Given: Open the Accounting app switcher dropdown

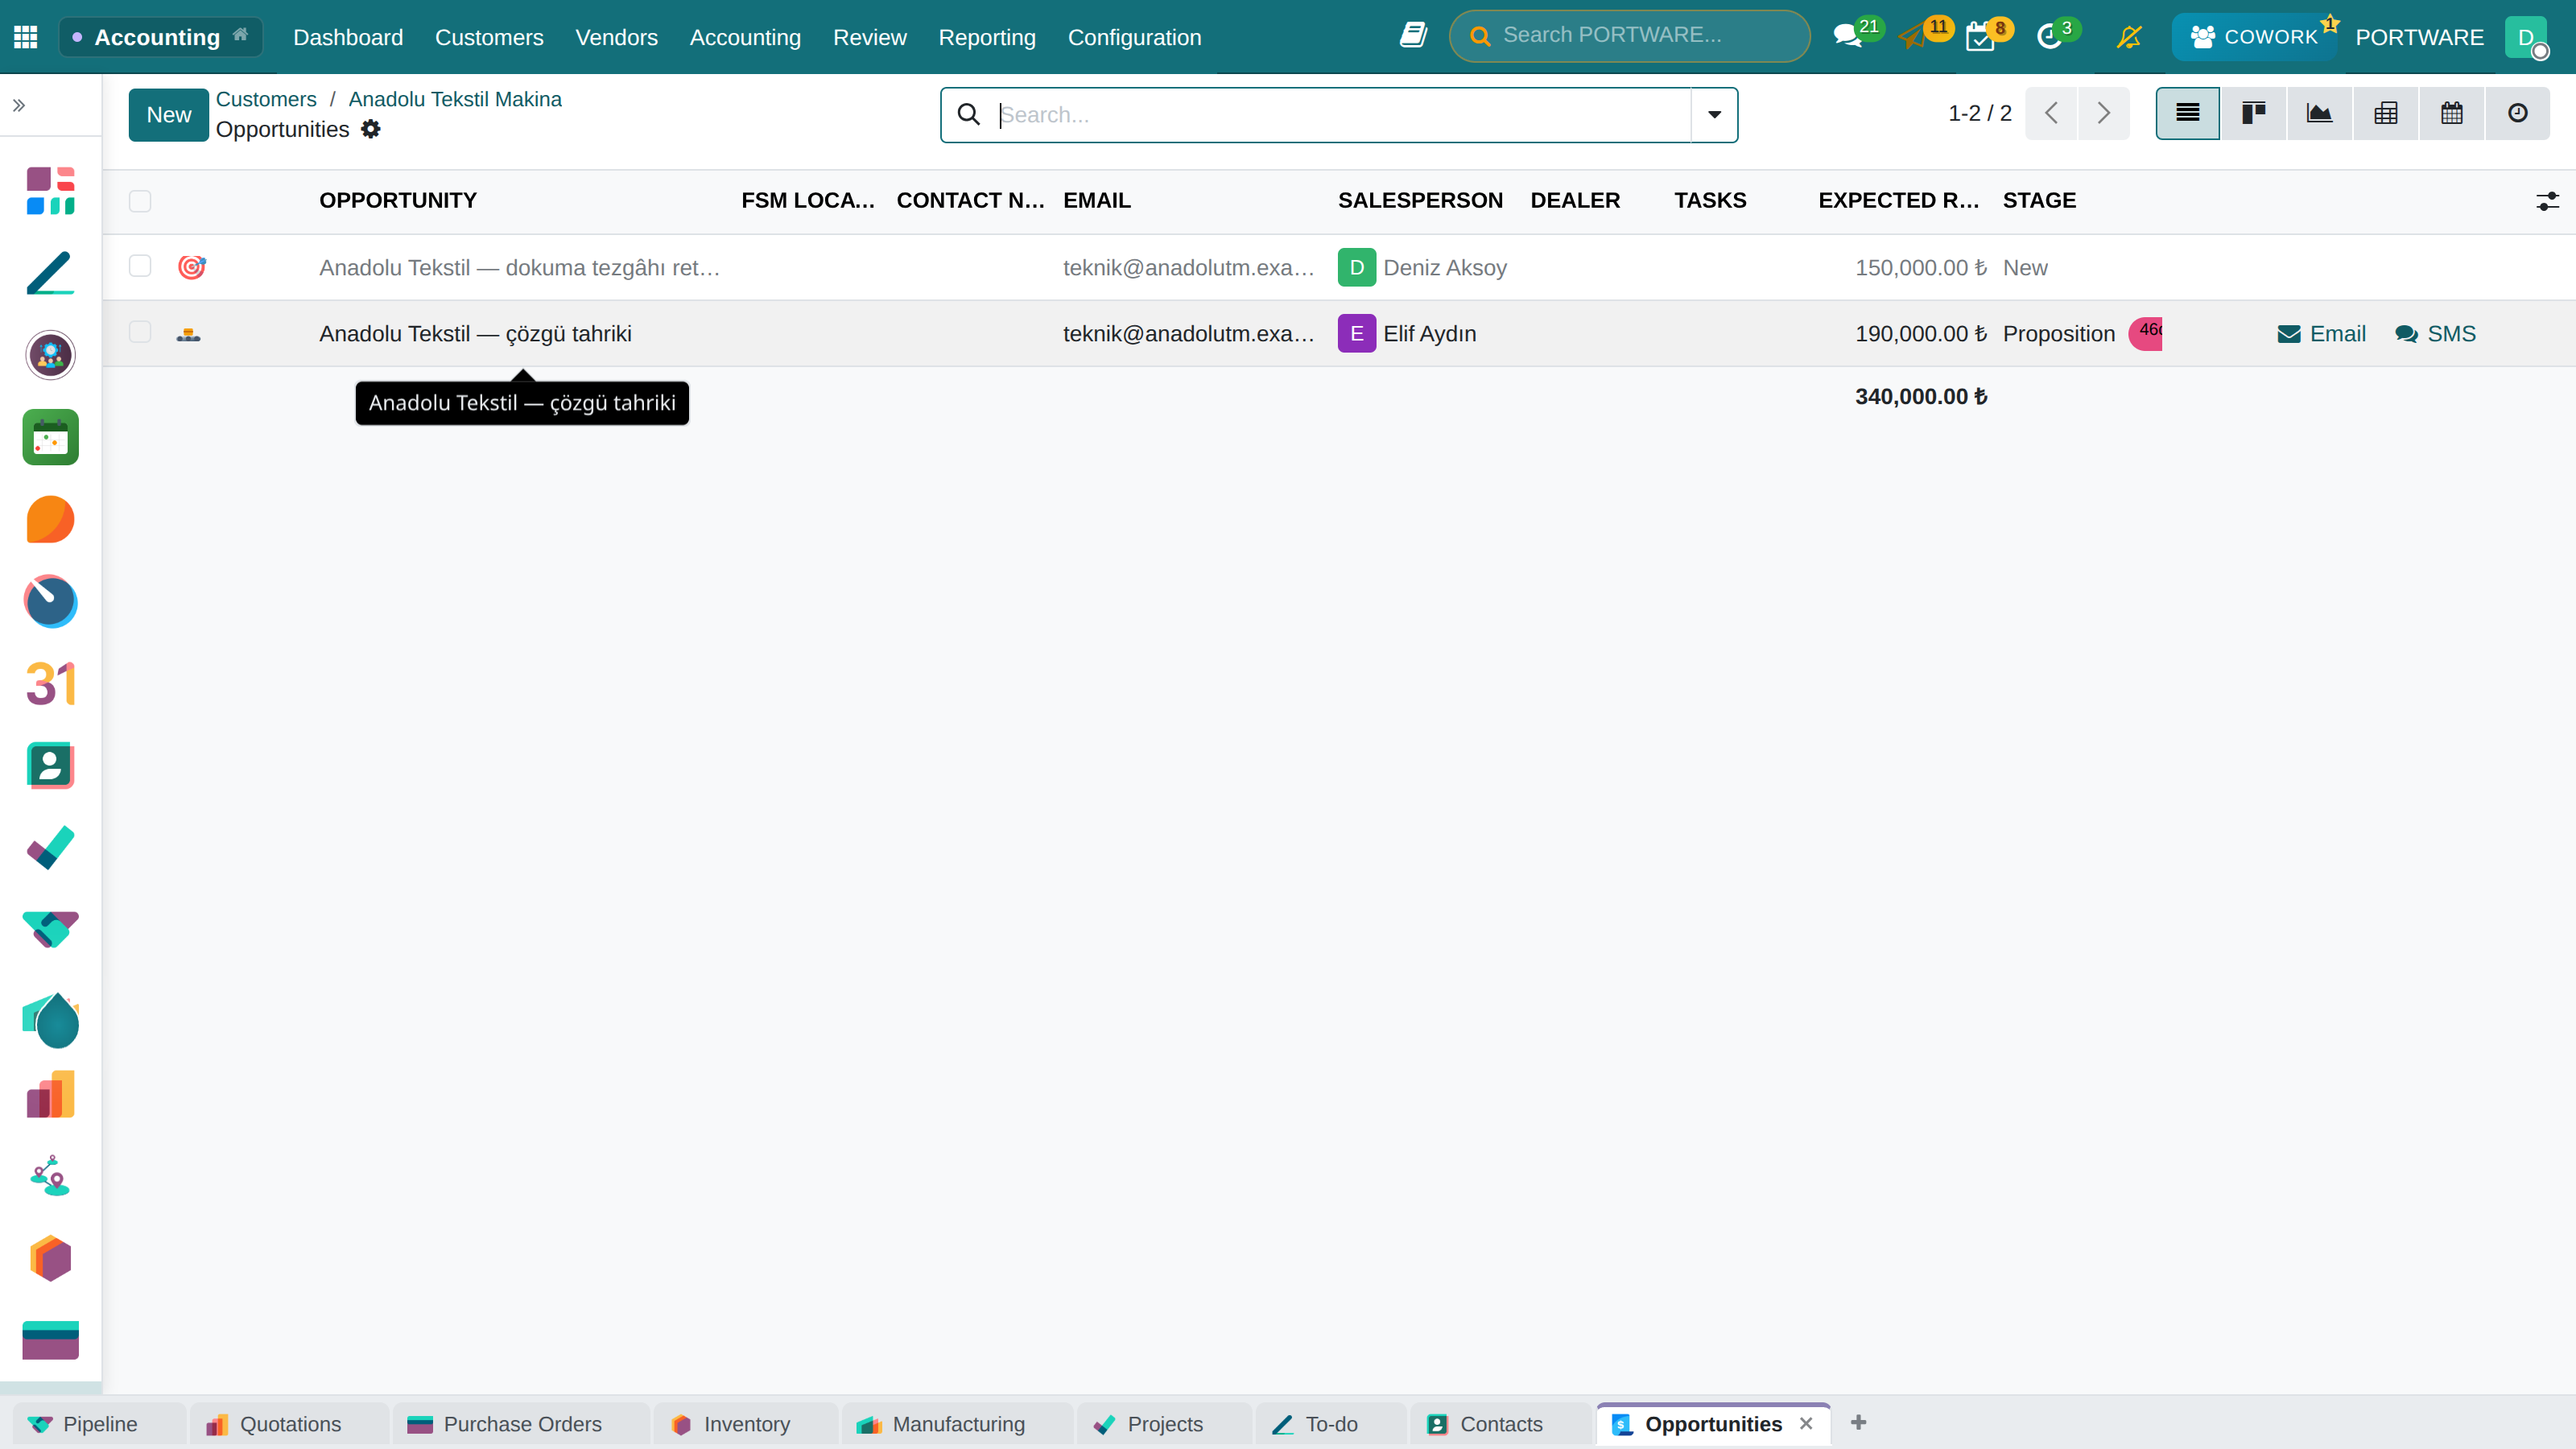Looking at the screenshot, I should [160, 37].
